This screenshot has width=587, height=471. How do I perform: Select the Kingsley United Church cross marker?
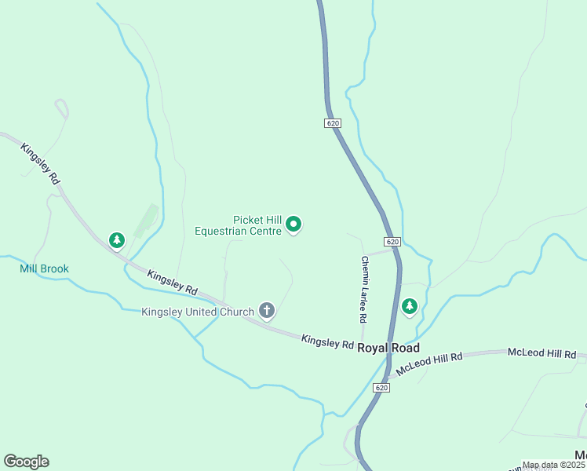[267, 311]
